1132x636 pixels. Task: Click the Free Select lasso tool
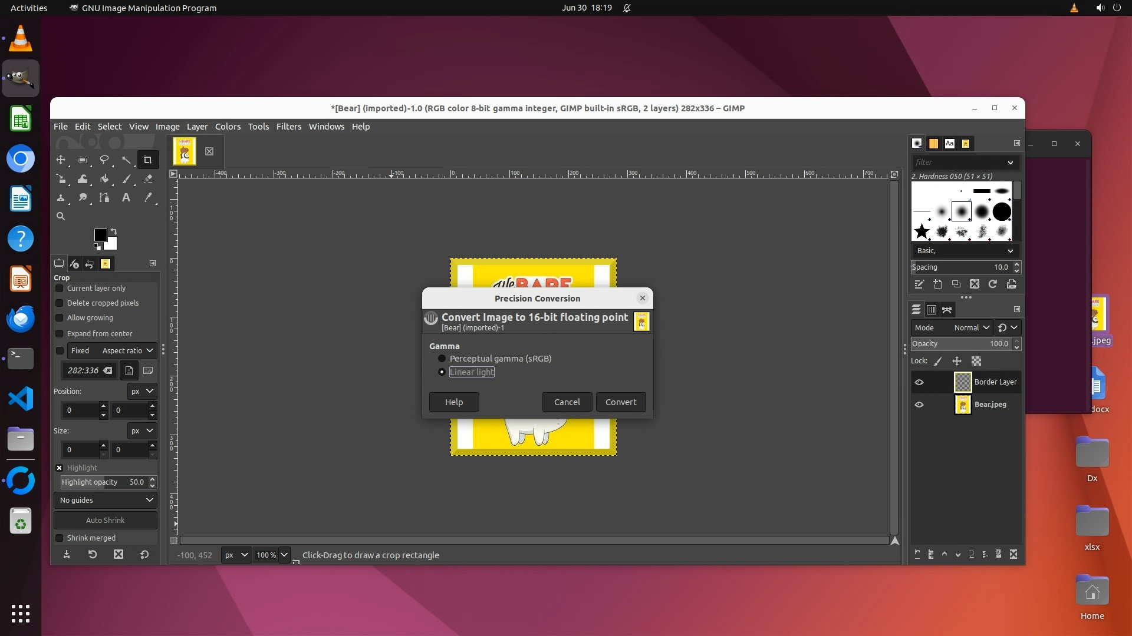(104, 160)
